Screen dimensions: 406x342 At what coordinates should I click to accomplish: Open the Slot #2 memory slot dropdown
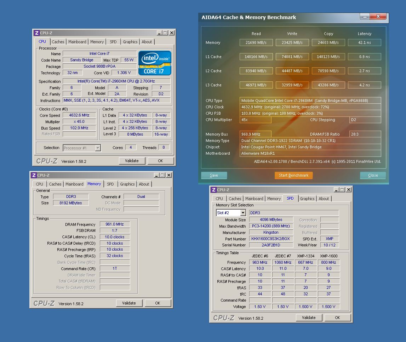coord(243,213)
